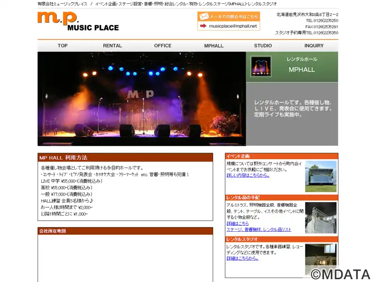Click the small MPHALL stage thumbnail icon
Image resolution: width=376 pixels, height=282 pixels.
tap(261, 66)
